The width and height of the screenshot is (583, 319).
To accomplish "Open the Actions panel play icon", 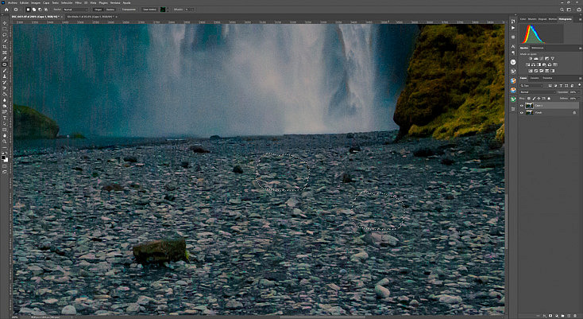I will pyautogui.click(x=513, y=28).
